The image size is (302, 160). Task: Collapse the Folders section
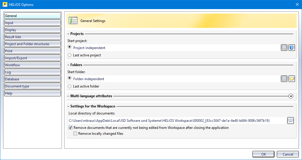(x=68, y=65)
